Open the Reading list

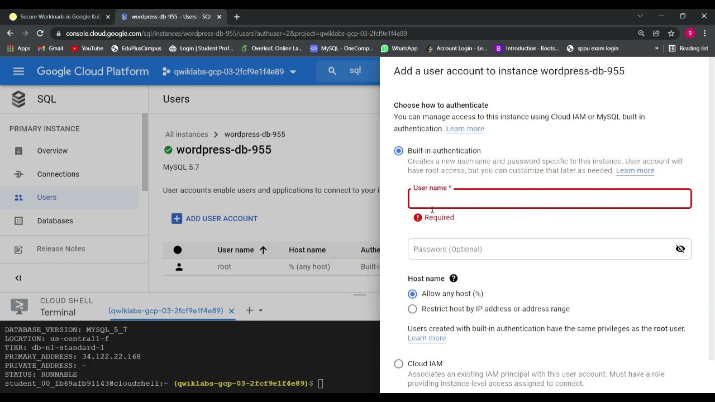coord(688,49)
